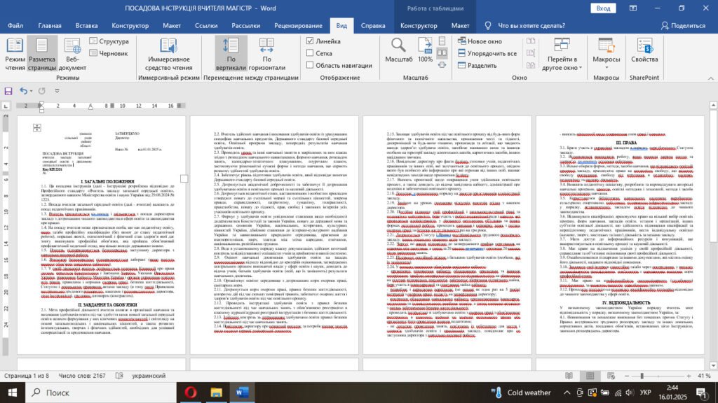Open spelling check icon in status bar
718x403 pixels.
(119, 376)
